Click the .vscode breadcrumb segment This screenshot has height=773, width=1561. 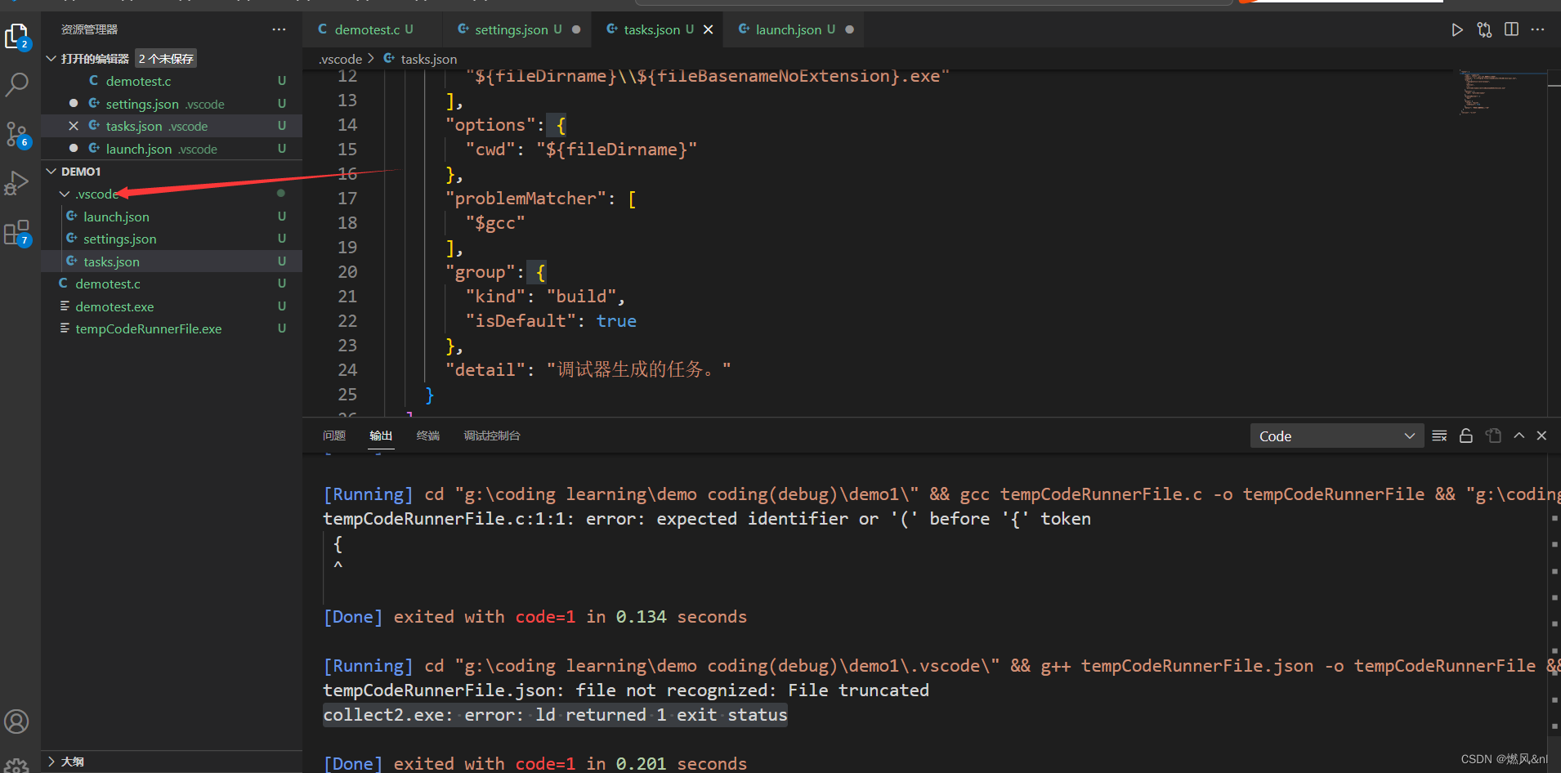coord(340,59)
